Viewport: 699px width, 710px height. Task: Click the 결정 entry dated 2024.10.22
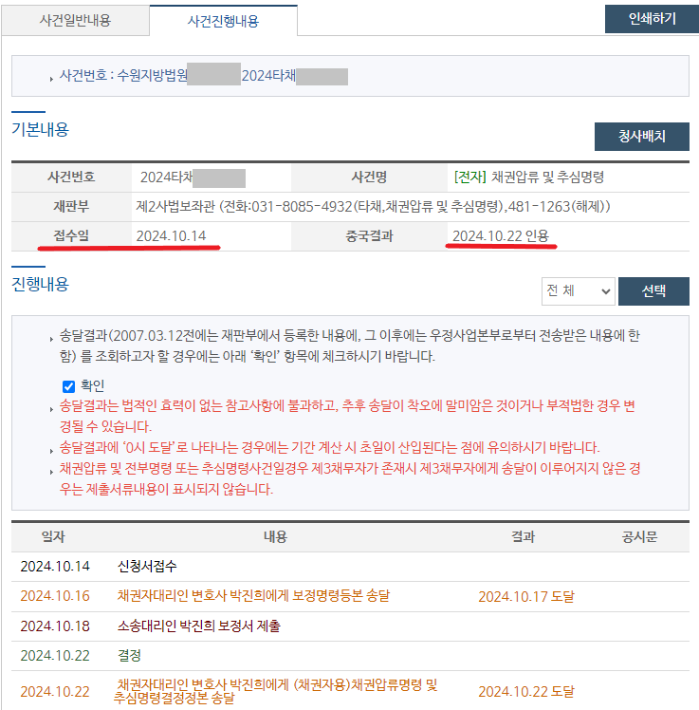pos(129,656)
